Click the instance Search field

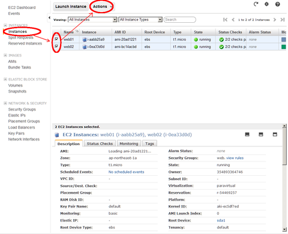[x=179, y=20]
